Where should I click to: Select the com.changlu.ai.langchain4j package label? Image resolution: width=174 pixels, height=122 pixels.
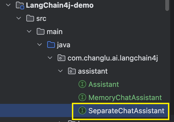pyautogui.click(x=113, y=58)
